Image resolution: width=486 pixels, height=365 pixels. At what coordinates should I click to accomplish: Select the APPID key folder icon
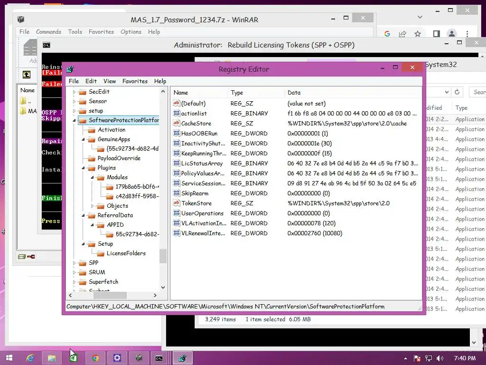(101, 225)
